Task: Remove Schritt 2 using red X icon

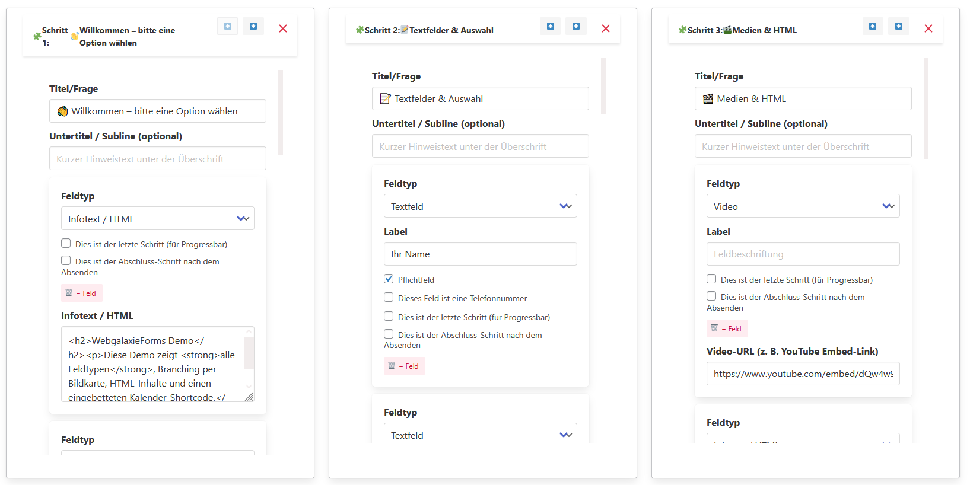Action: pyautogui.click(x=606, y=28)
